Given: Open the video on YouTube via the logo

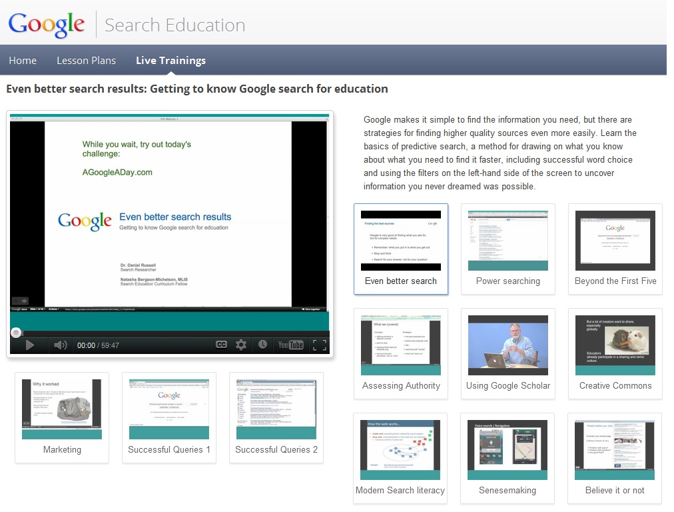Looking at the screenshot, I should [x=290, y=345].
